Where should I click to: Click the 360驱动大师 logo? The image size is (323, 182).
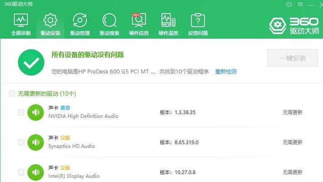294,25
